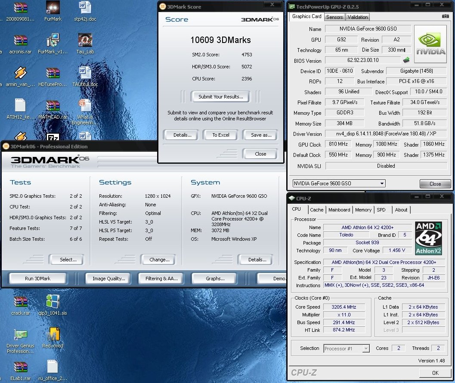Screen dimensions: 455x383
Task: Click the Save as button
Action: point(261,135)
